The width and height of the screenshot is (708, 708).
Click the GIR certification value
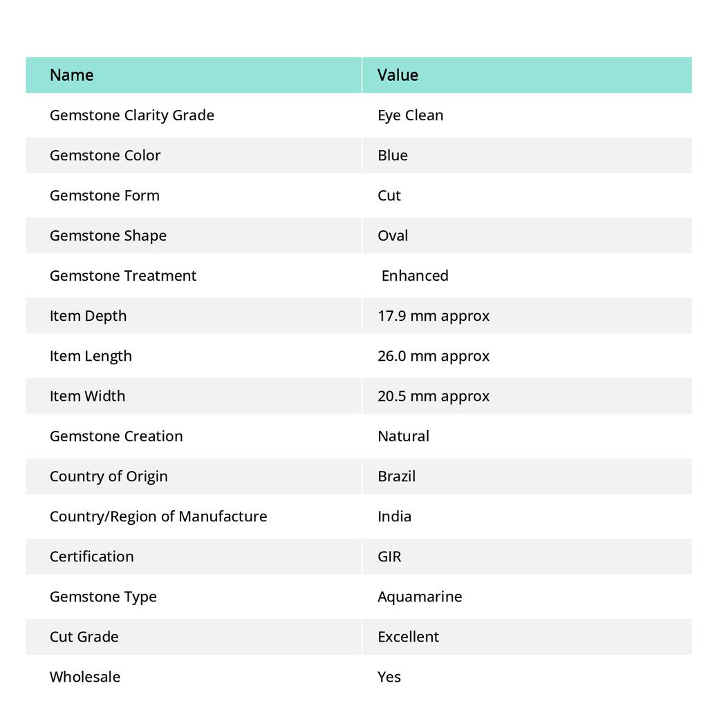pos(389,557)
